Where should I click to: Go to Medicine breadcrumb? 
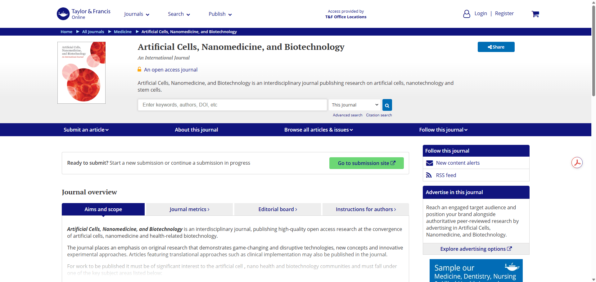point(123,32)
